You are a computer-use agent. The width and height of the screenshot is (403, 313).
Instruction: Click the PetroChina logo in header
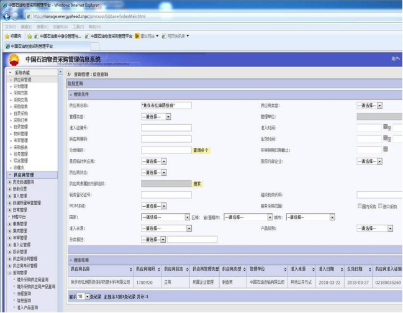point(13,60)
